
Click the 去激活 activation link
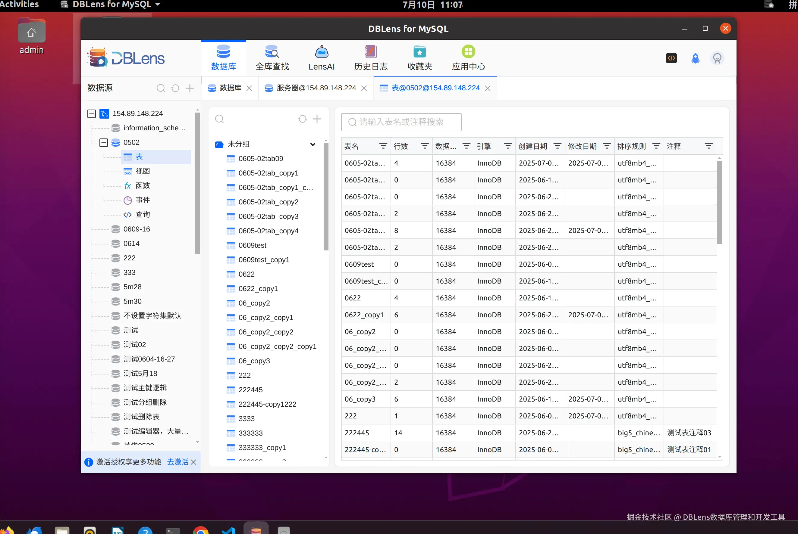(178, 462)
